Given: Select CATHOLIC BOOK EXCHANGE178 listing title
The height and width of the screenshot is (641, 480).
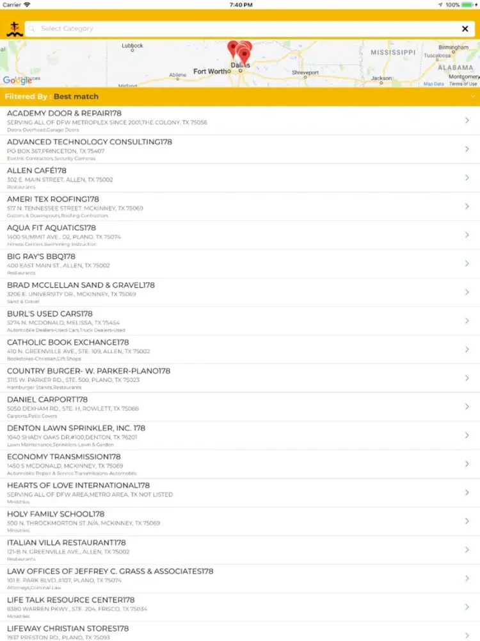Looking at the screenshot, I should (x=68, y=342).
